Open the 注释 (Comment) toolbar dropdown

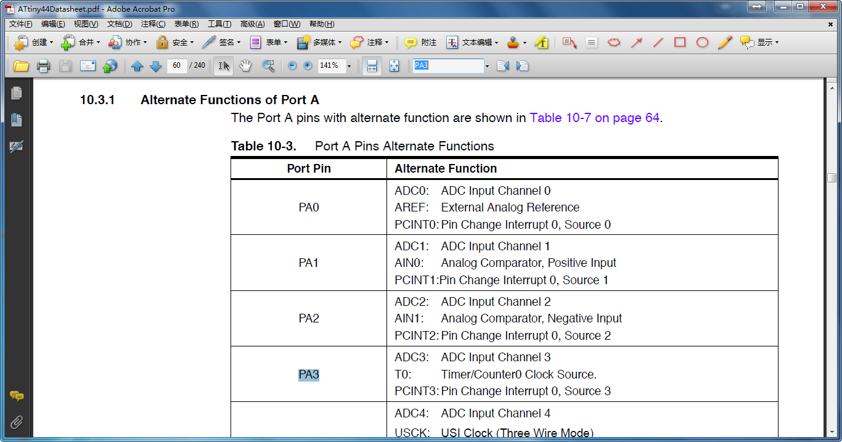(x=369, y=43)
